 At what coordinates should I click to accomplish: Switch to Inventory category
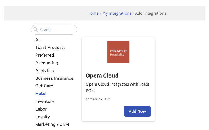tap(45, 101)
